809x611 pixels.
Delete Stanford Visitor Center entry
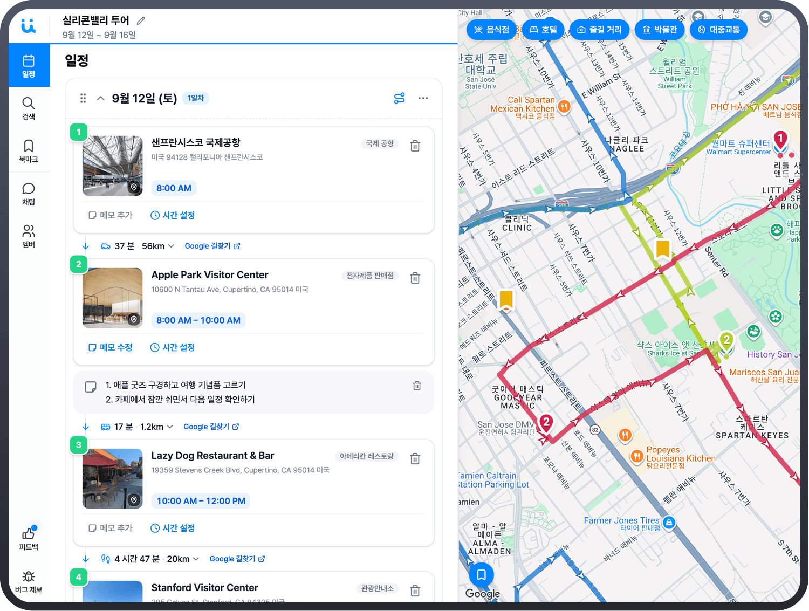point(415,591)
